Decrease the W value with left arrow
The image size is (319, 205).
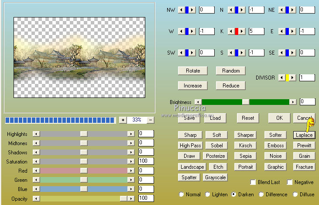point(181,31)
